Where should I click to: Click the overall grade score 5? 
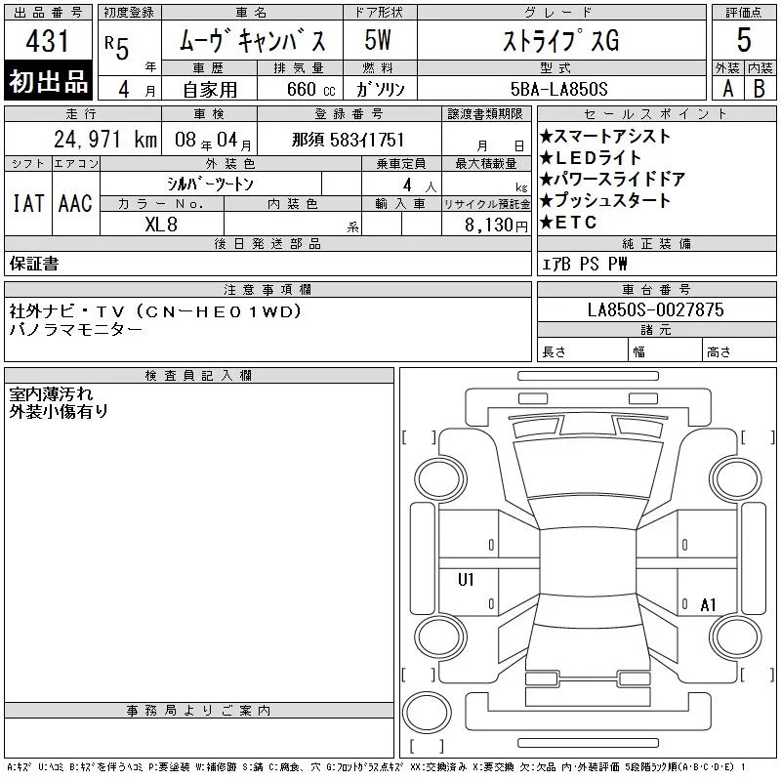pyautogui.click(x=744, y=40)
